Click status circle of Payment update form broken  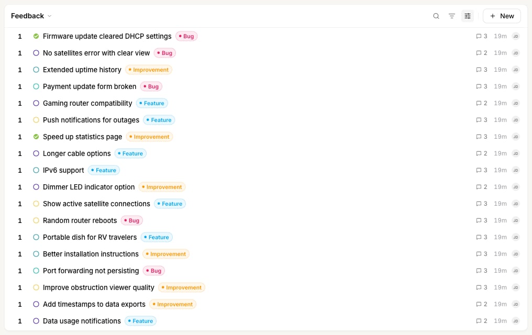click(x=36, y=86)
